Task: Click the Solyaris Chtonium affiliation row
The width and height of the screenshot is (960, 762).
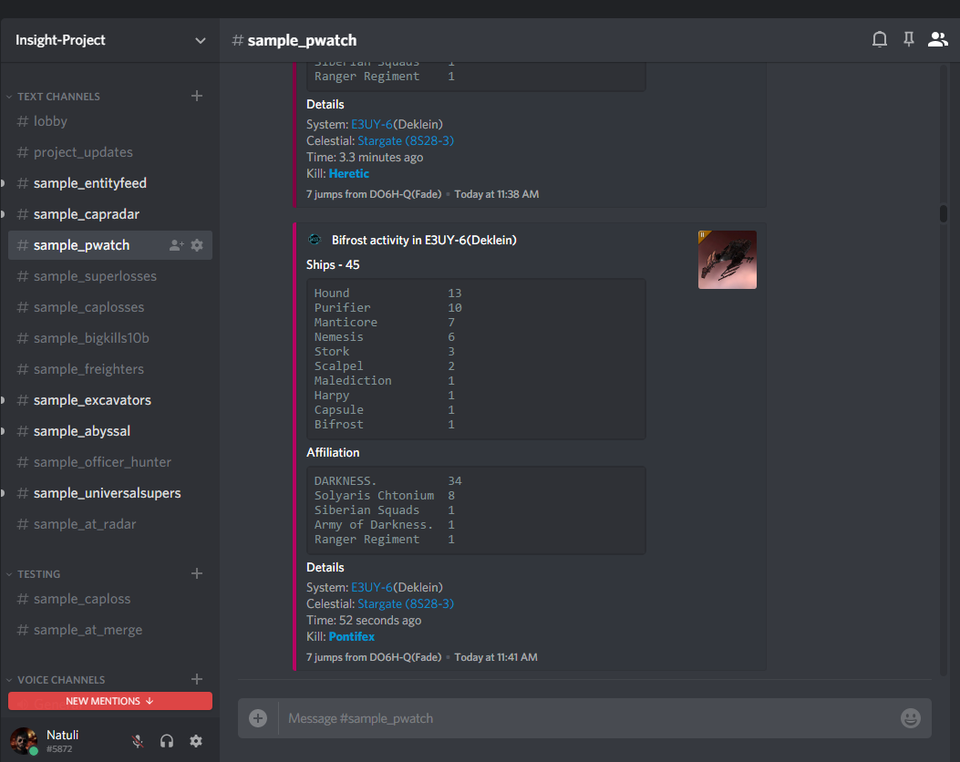Action: pyautogui.click(x=385, y=496)
